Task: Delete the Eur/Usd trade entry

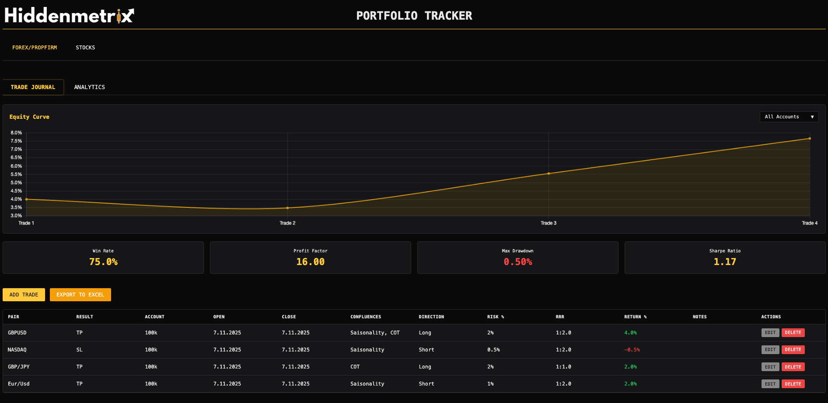Action: pos(793,383)
